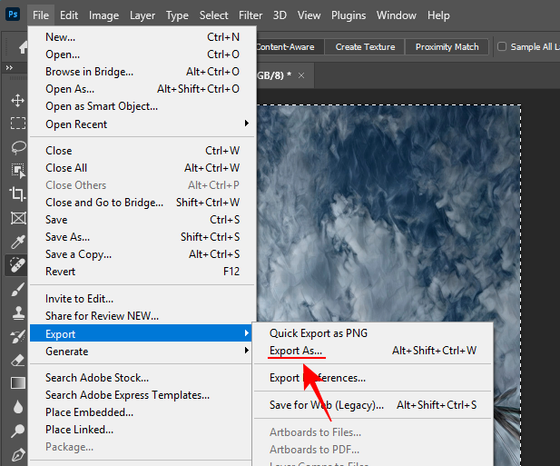The image size is (560, 466).
Task: Choose Save a Copy...
Action: (142, 254)
